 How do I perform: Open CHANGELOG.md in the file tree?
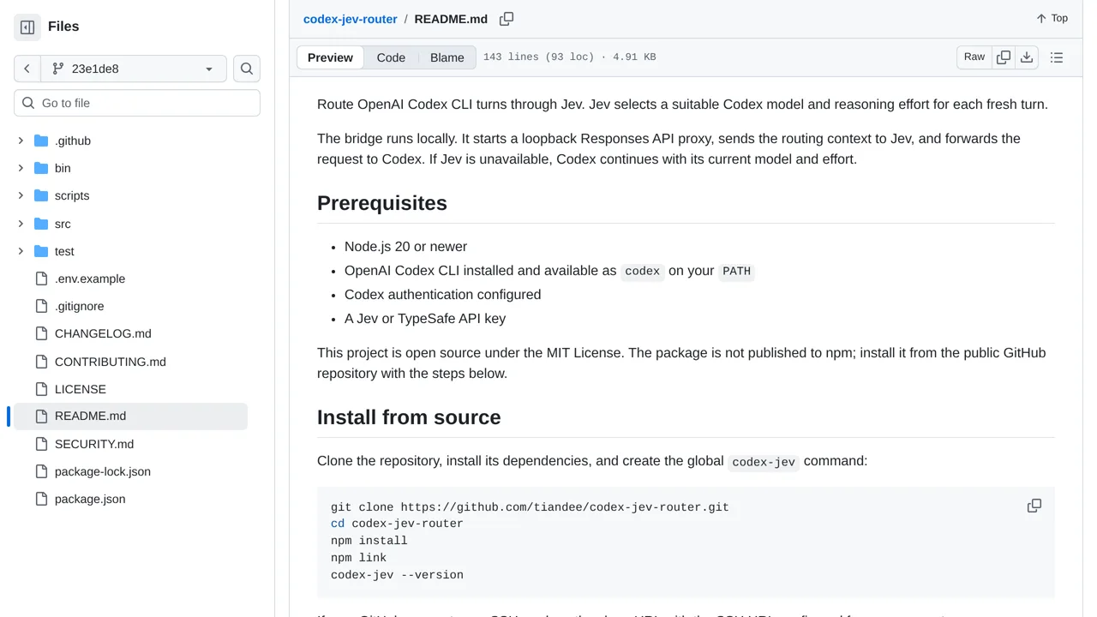pyautogui.click(x=103, y=333)
